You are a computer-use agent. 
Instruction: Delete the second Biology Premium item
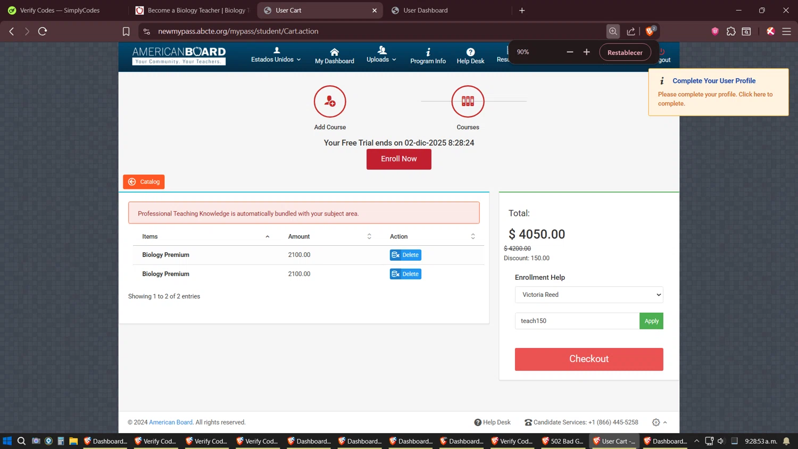pyautogui.click(x=405, y=274)
